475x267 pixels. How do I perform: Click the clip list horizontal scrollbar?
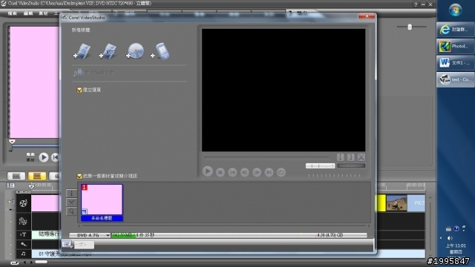pos(224,225)
